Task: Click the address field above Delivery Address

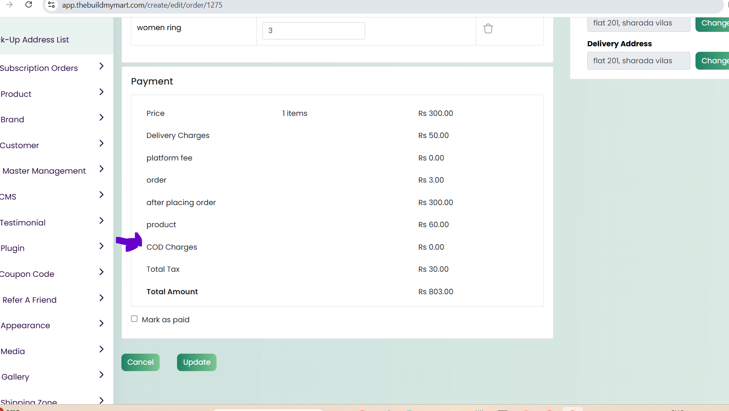Action: (x=639, y=23)
